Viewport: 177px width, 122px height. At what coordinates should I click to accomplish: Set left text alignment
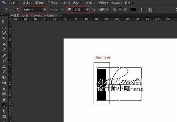point(115,10)
